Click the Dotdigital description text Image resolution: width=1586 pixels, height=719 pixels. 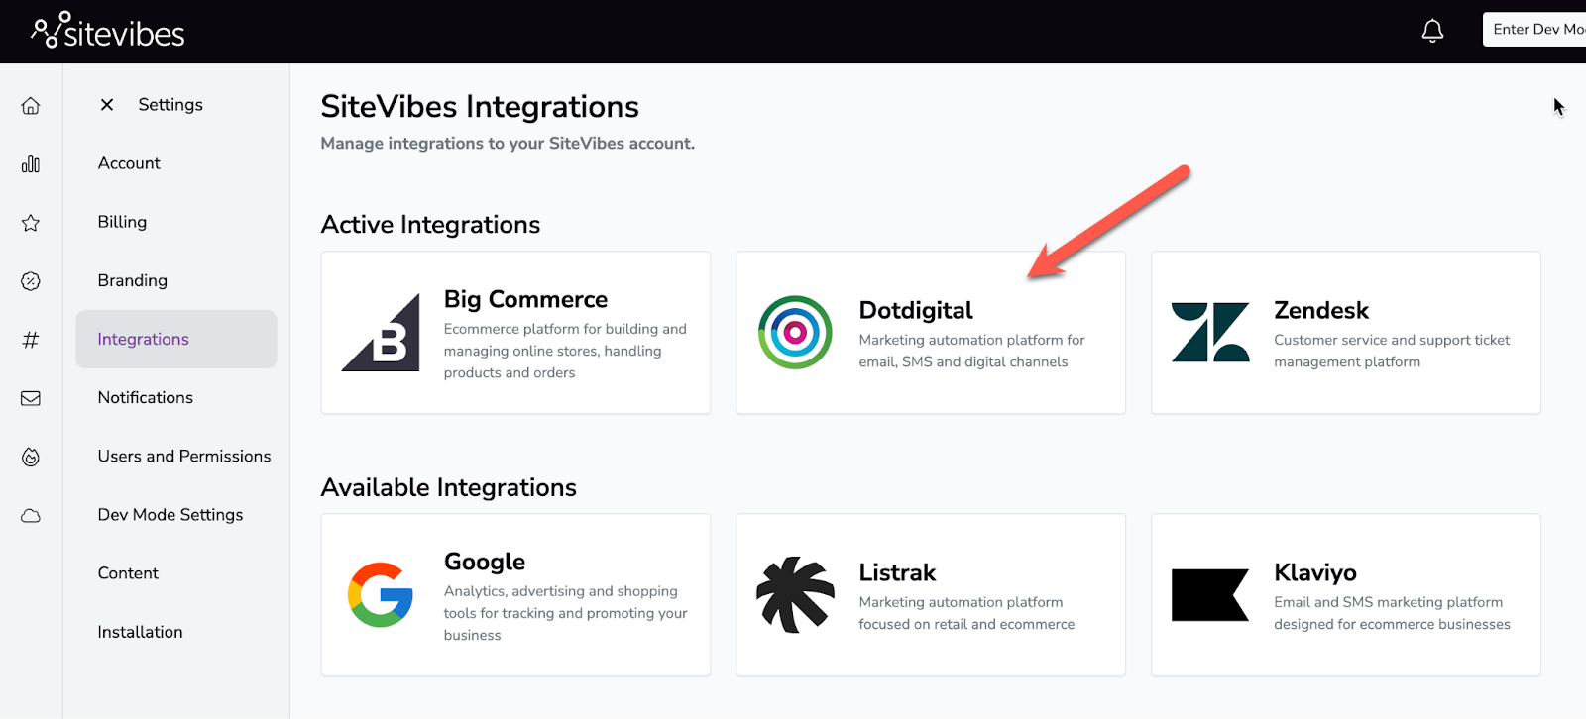click(x=971, y=351)
